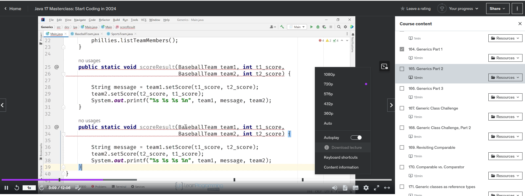The height and width of the screenshot is (196, 525).
Task: Mark 166 Generics Part 3 complete
Action: [x=402, y=88]
